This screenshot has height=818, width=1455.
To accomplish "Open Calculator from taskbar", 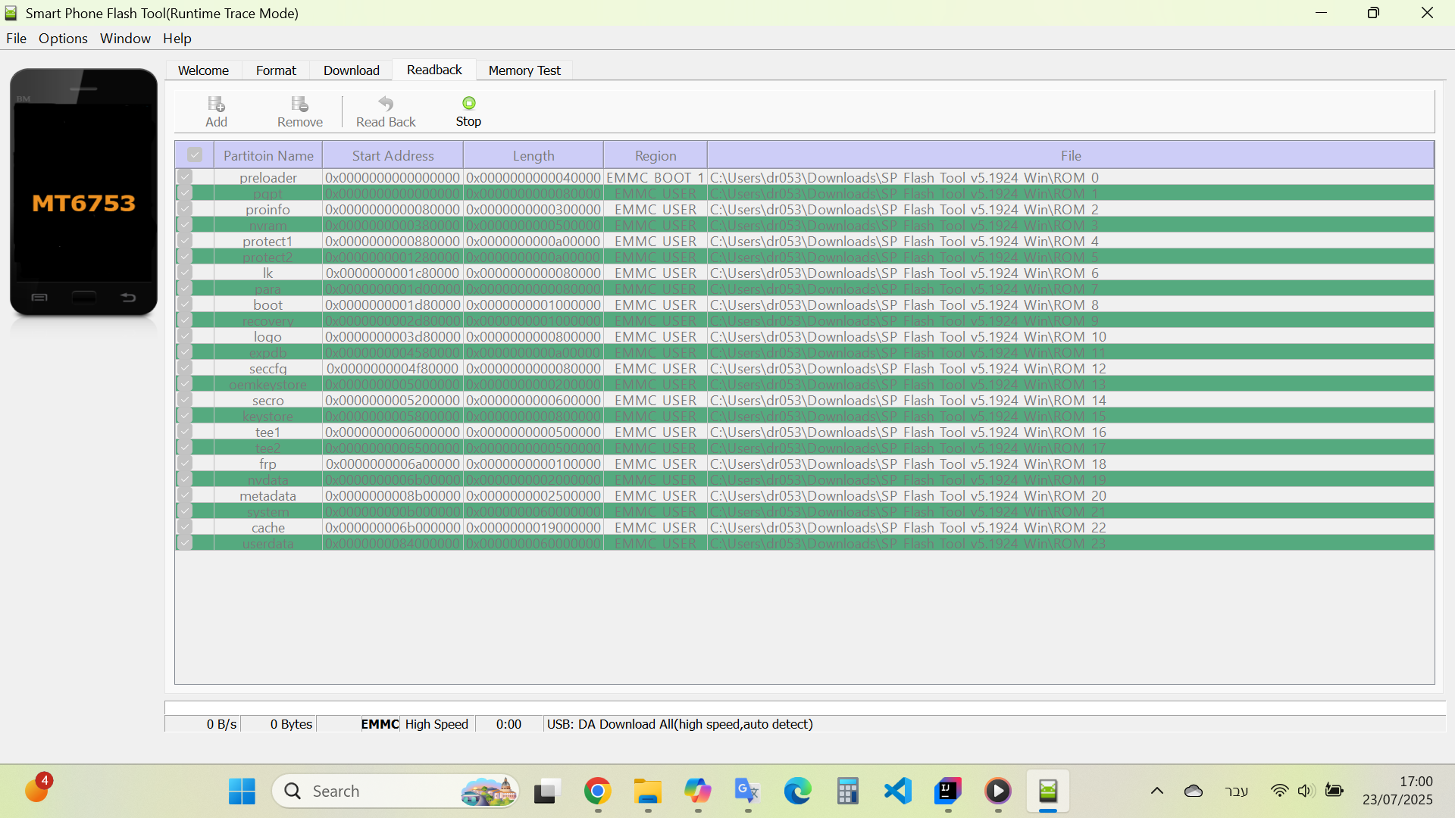I will pos(847,791).
